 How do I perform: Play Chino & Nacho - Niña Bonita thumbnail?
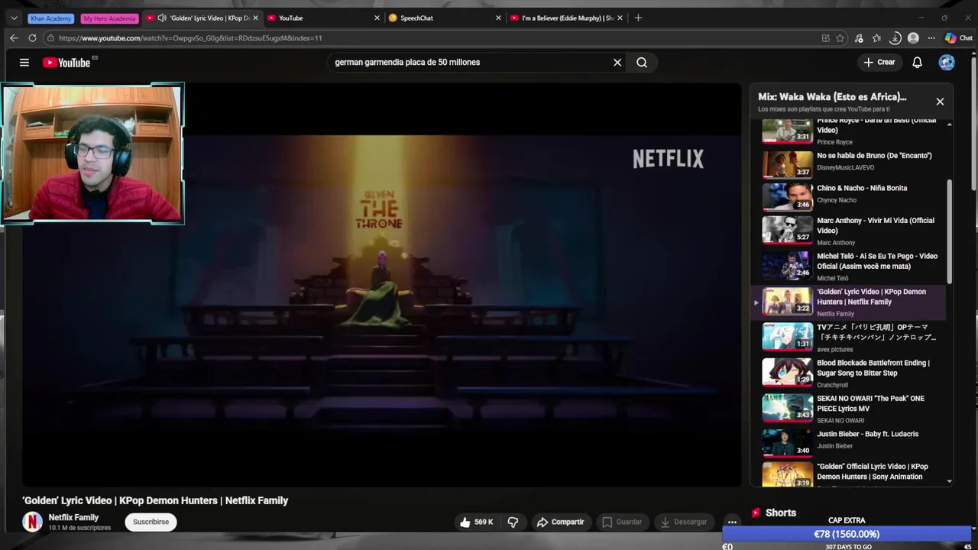(x=787, y=196)
